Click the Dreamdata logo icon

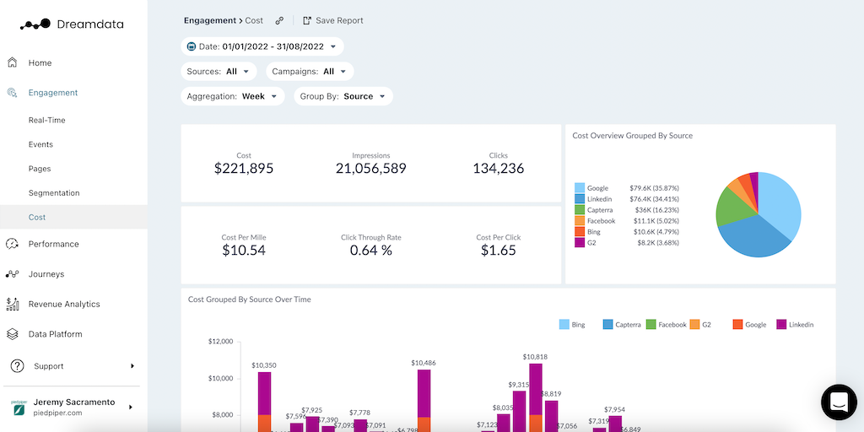tap(35, 24)
